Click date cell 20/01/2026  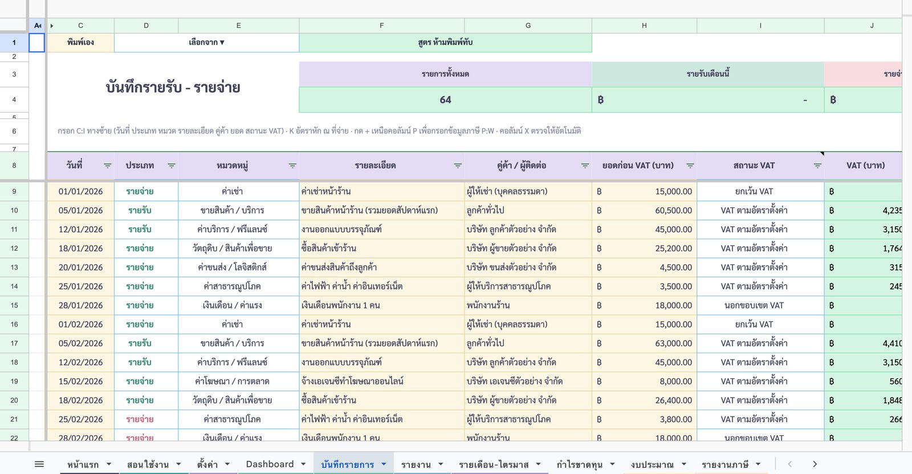tap(80, 267)
